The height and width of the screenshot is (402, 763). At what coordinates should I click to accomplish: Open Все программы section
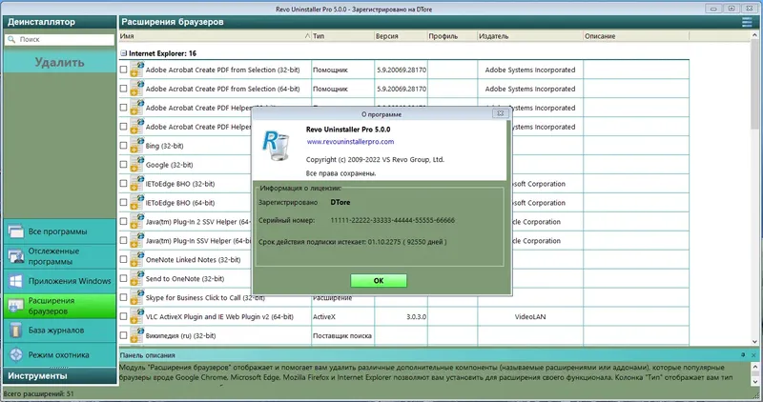60,231
